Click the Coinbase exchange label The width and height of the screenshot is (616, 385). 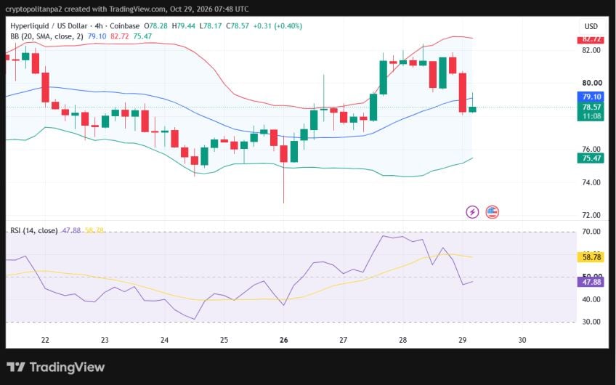point(124,26)
